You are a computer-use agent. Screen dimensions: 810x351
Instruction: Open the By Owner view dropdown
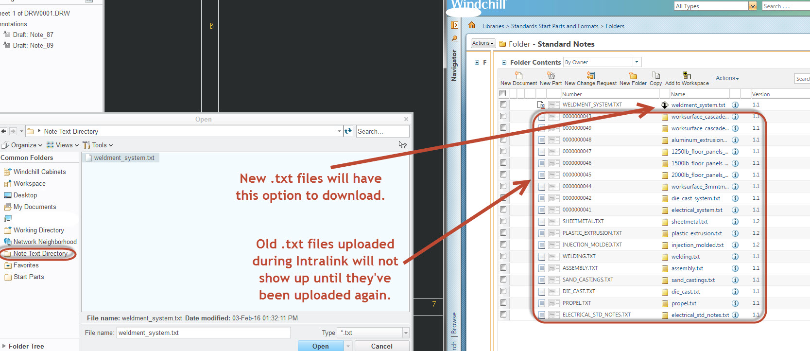click(x=637, y=62)
